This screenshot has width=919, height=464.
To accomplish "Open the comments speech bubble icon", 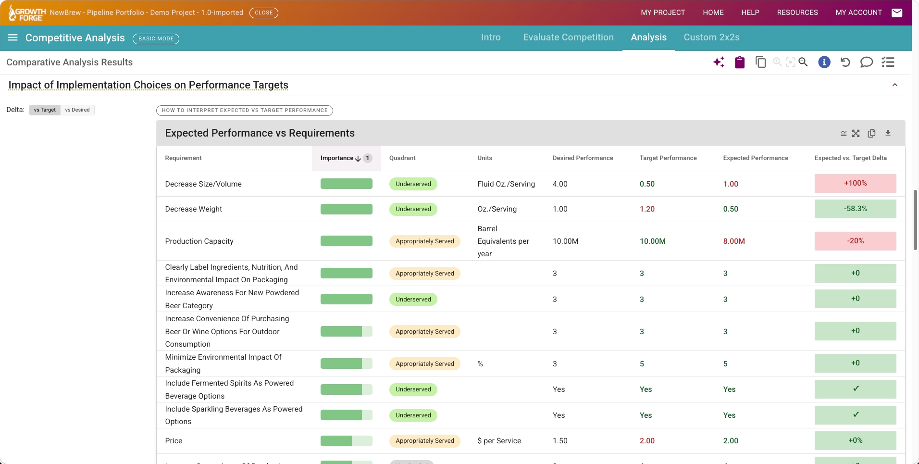I will [866, 62].
